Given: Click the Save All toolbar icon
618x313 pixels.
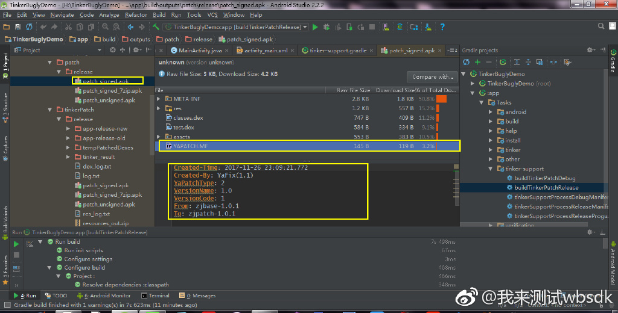Looking at the screenshot, I should point(18,26).
